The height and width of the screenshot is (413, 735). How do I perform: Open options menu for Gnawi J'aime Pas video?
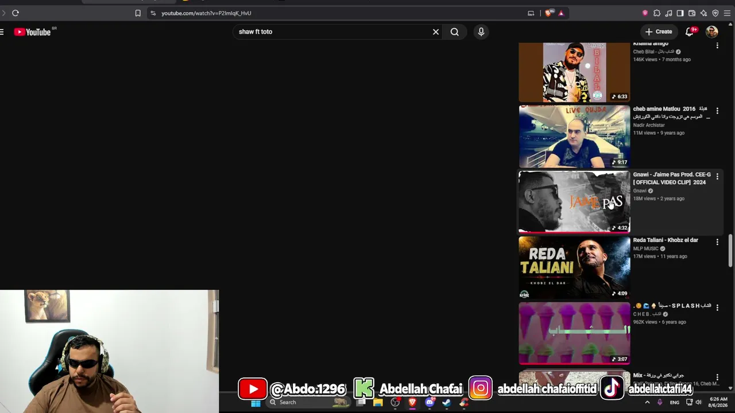[x=717, y=177]
